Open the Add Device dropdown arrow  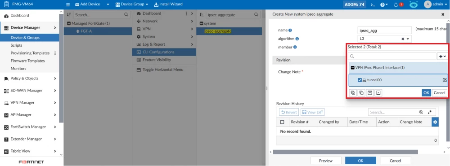tap(108, 4)
